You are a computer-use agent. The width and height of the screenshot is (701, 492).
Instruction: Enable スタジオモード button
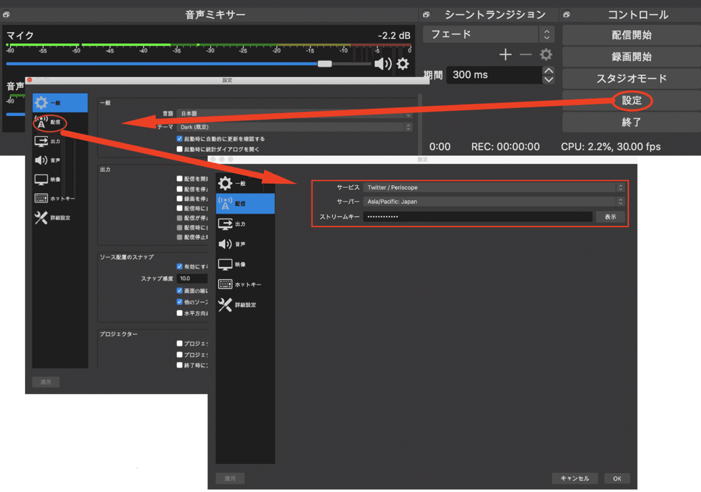click(x=631, y=78)
